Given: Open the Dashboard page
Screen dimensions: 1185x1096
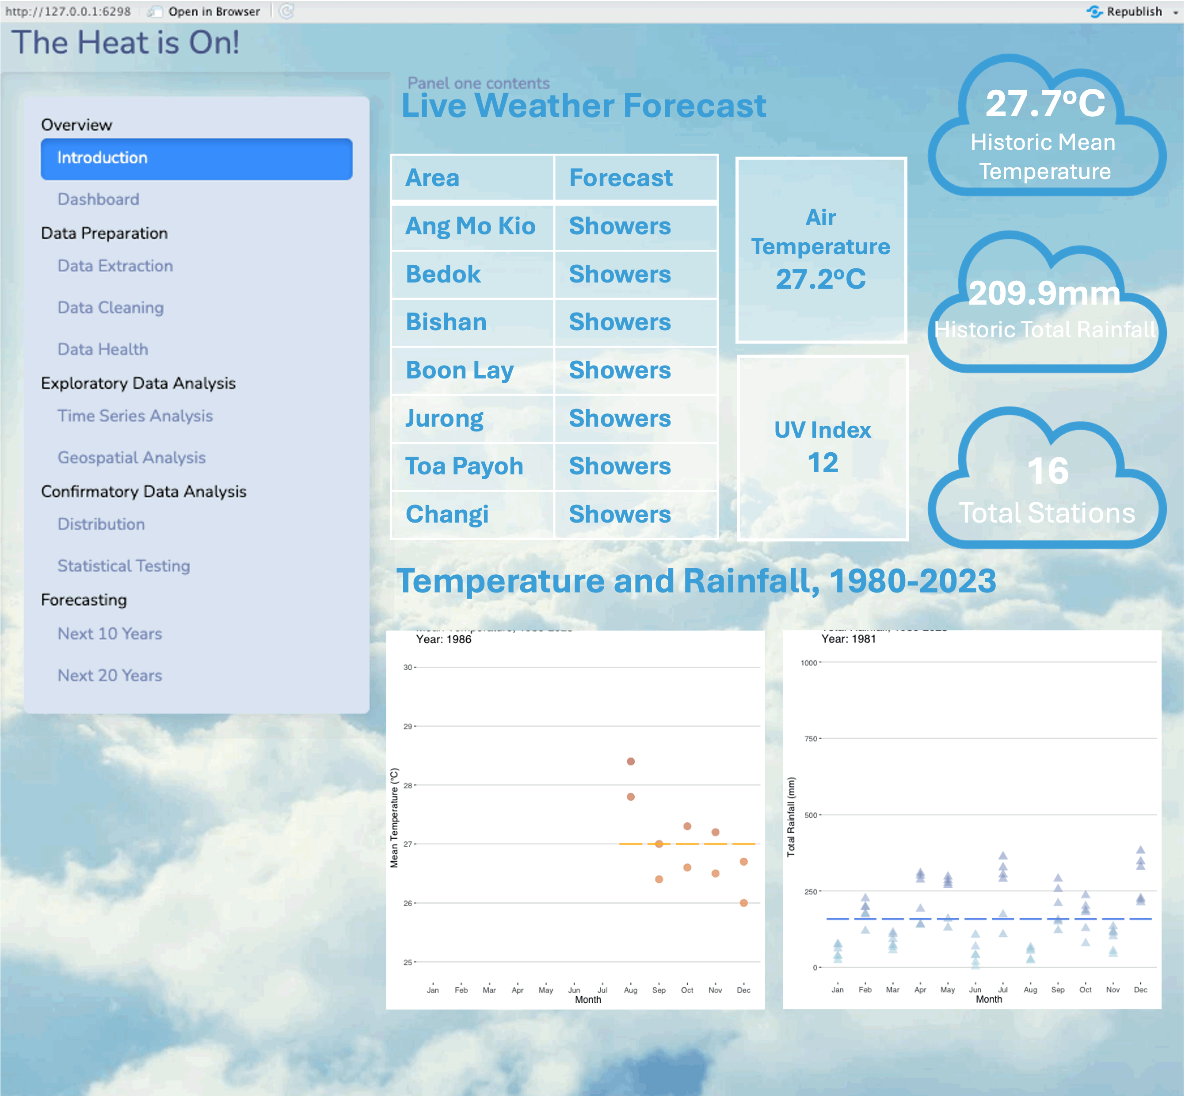Looking at the screenshot, I should (99, 199).
